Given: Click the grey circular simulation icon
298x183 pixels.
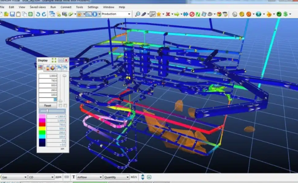Looking at the screenshot, I should pos(235,14).
